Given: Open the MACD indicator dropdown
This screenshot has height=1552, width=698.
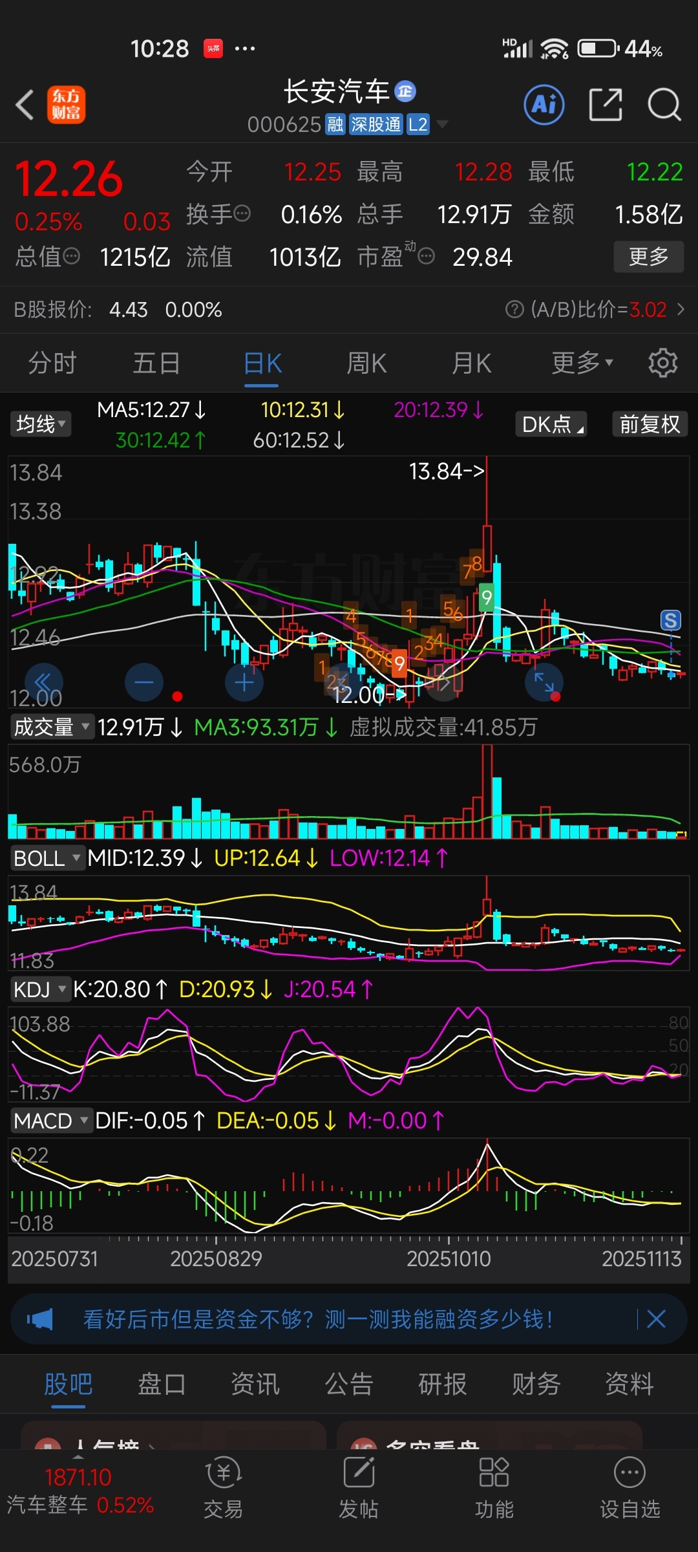Looking at the screenshot, I should [x=51, y=1121].
